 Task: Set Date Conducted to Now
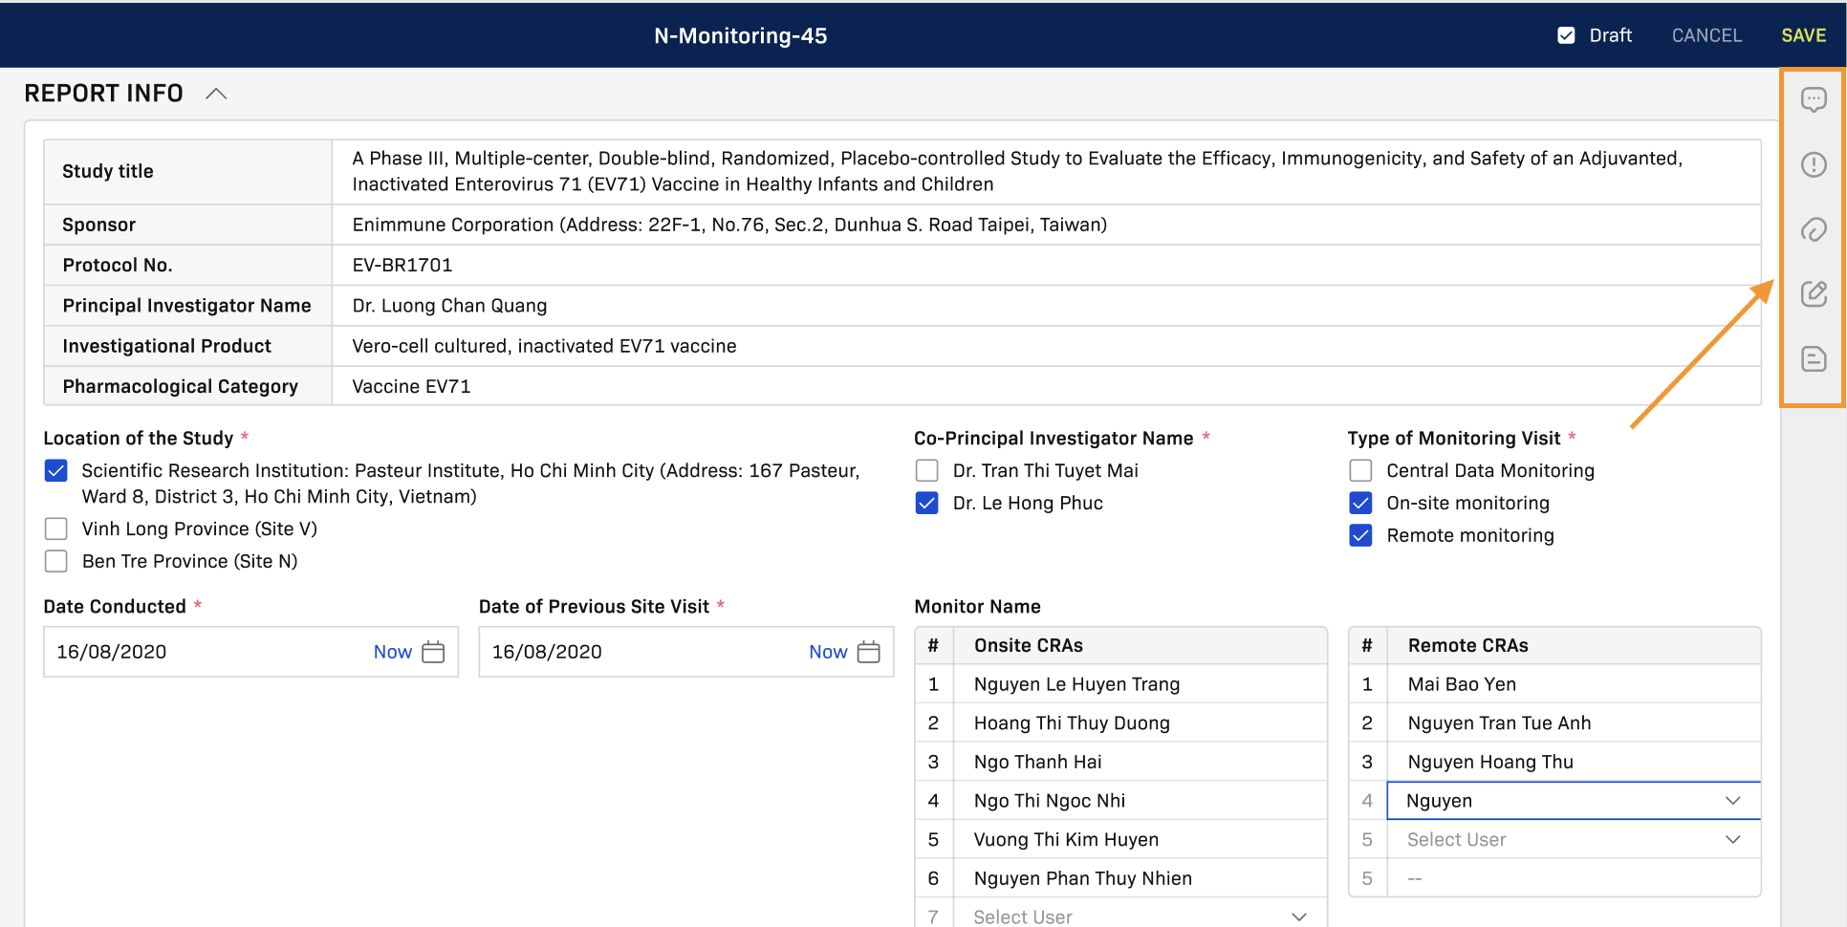[x=392, y=652]
